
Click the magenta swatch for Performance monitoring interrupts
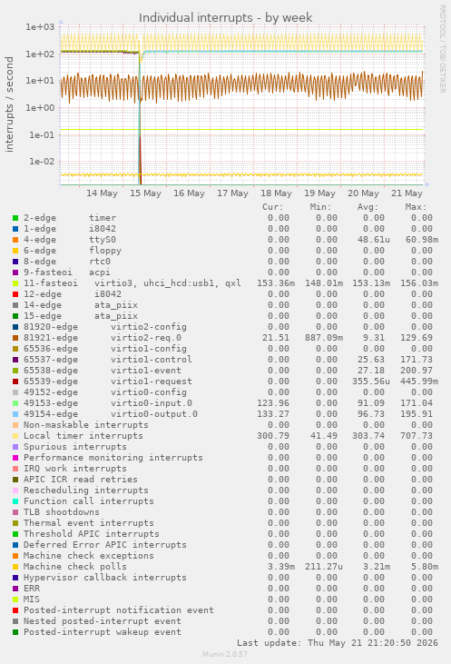click(x=15, y=458)
